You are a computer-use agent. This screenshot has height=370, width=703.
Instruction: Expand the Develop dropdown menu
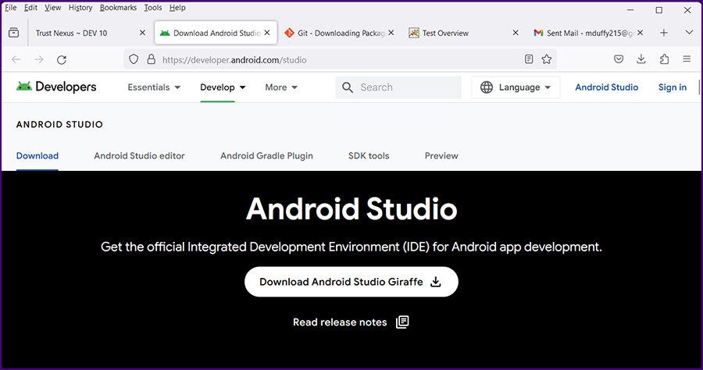[x=223, y=87]
